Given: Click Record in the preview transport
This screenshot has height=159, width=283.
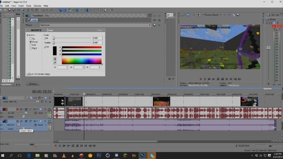Looking at the screenshot, I should pos(201,79).
